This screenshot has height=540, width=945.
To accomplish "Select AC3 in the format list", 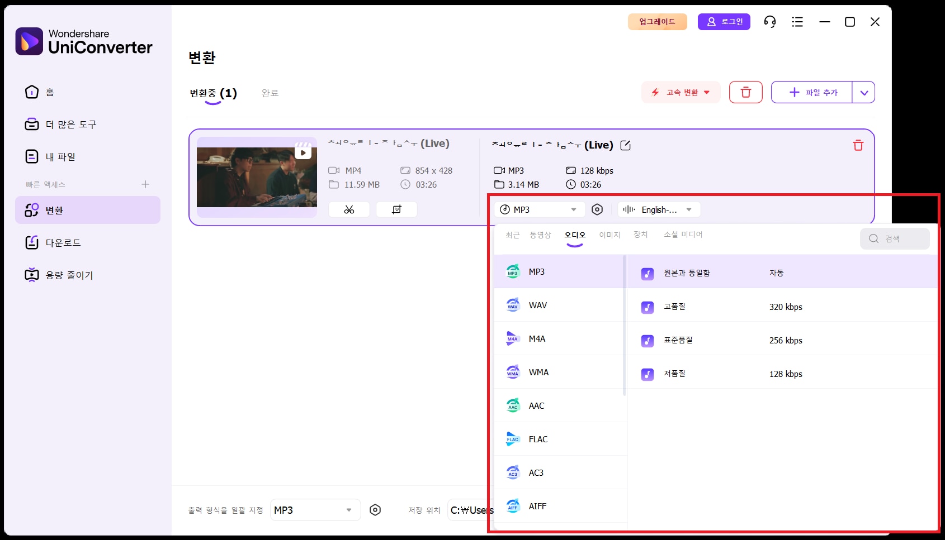I will (560, 472).
